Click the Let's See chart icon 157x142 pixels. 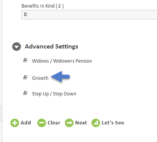coord(96,123)
